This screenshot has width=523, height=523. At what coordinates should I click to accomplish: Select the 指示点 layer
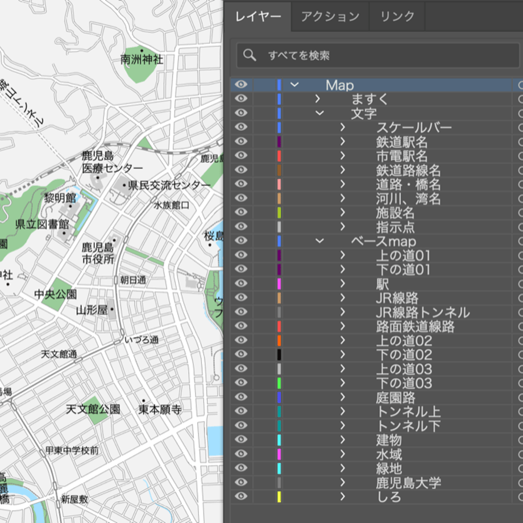click(x=376, y=227)
